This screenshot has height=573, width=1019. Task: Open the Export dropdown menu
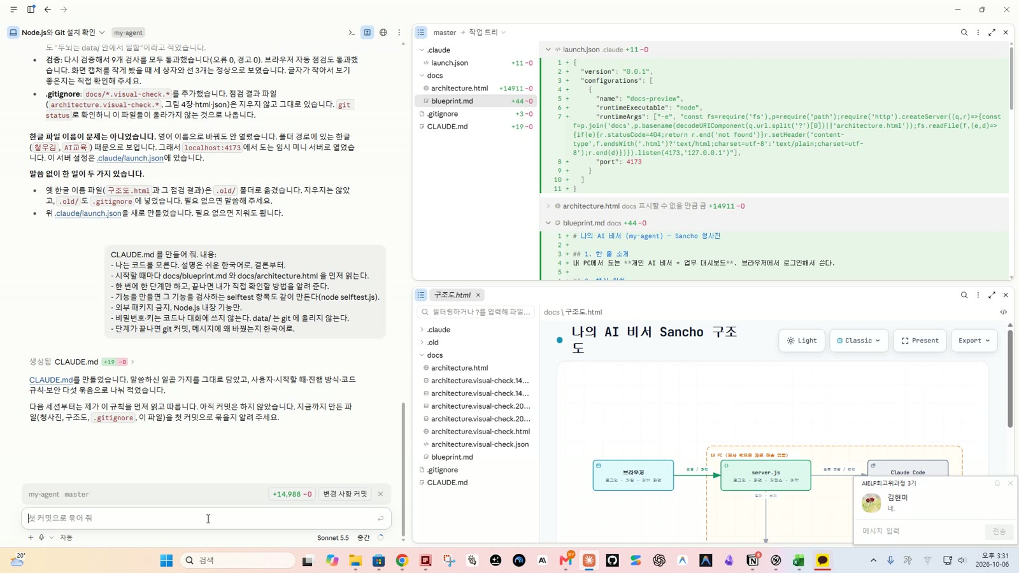(x=974, y=341)
